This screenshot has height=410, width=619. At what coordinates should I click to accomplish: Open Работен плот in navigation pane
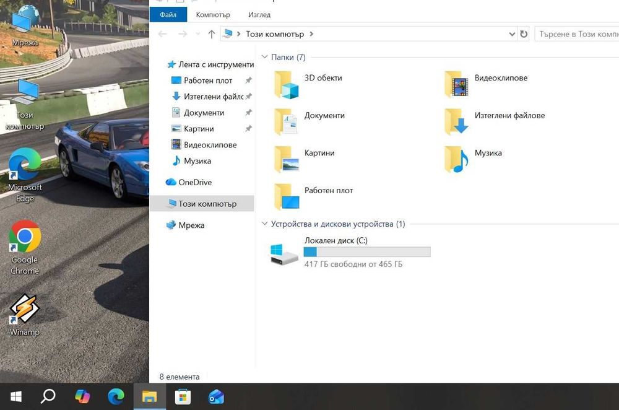pyautogui.click(x=207, y=81)
